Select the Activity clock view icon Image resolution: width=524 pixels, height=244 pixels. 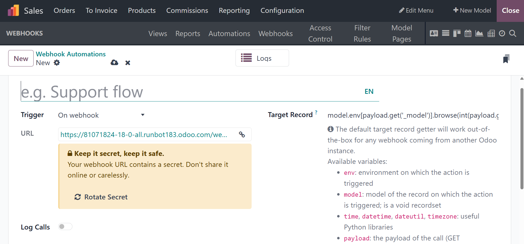tap(502, 33)
